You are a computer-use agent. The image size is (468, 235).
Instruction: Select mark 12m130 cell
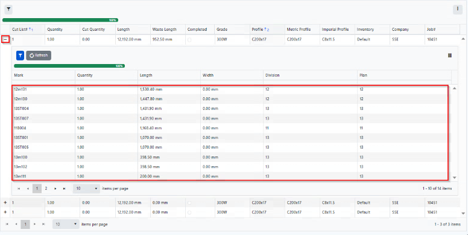point(43,99)
